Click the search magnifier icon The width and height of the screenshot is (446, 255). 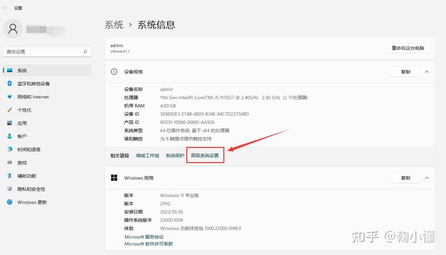(85, 52)
